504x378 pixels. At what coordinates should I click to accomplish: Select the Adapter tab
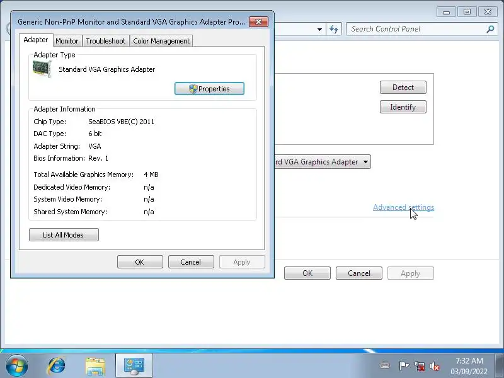pyautogui.click(x=36, y=40)
